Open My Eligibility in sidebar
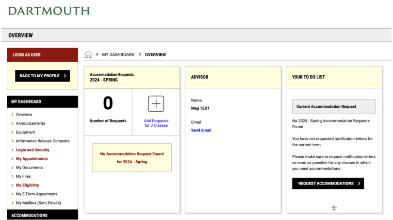This screenshot has height=220, width=393. 28,185
